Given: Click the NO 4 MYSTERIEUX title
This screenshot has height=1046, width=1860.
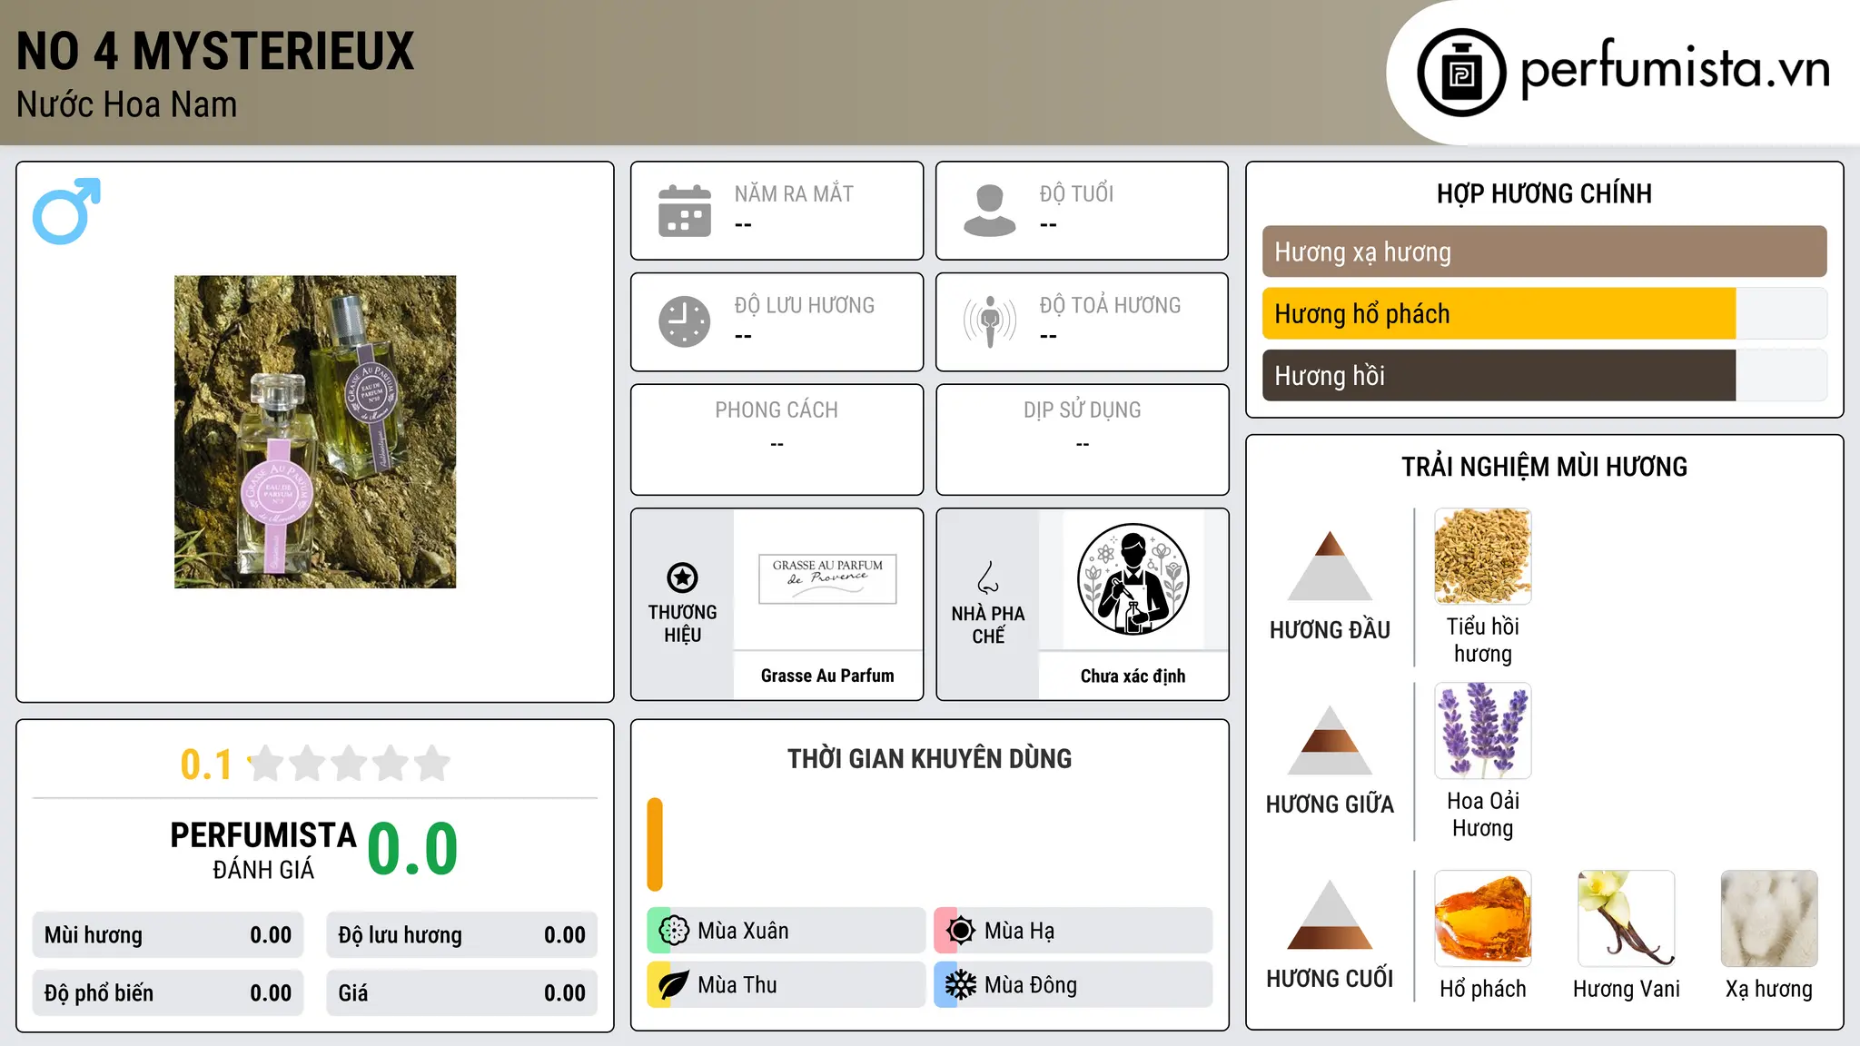Looking at the screenshot, I should [x=215, y=51].
